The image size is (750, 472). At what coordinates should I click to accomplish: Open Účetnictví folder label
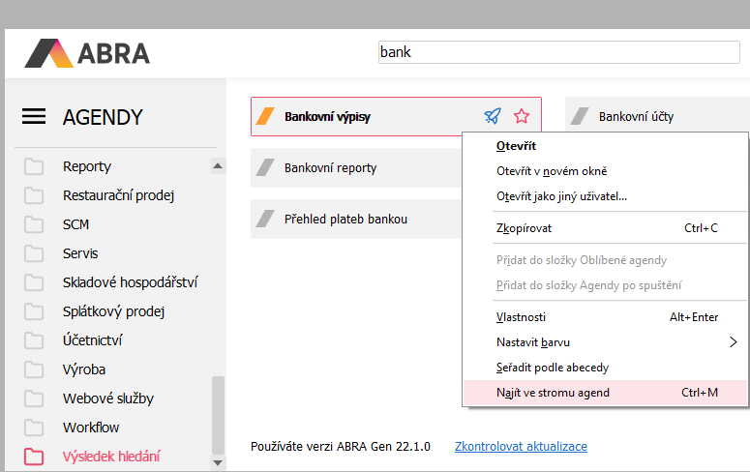(92, 340)
